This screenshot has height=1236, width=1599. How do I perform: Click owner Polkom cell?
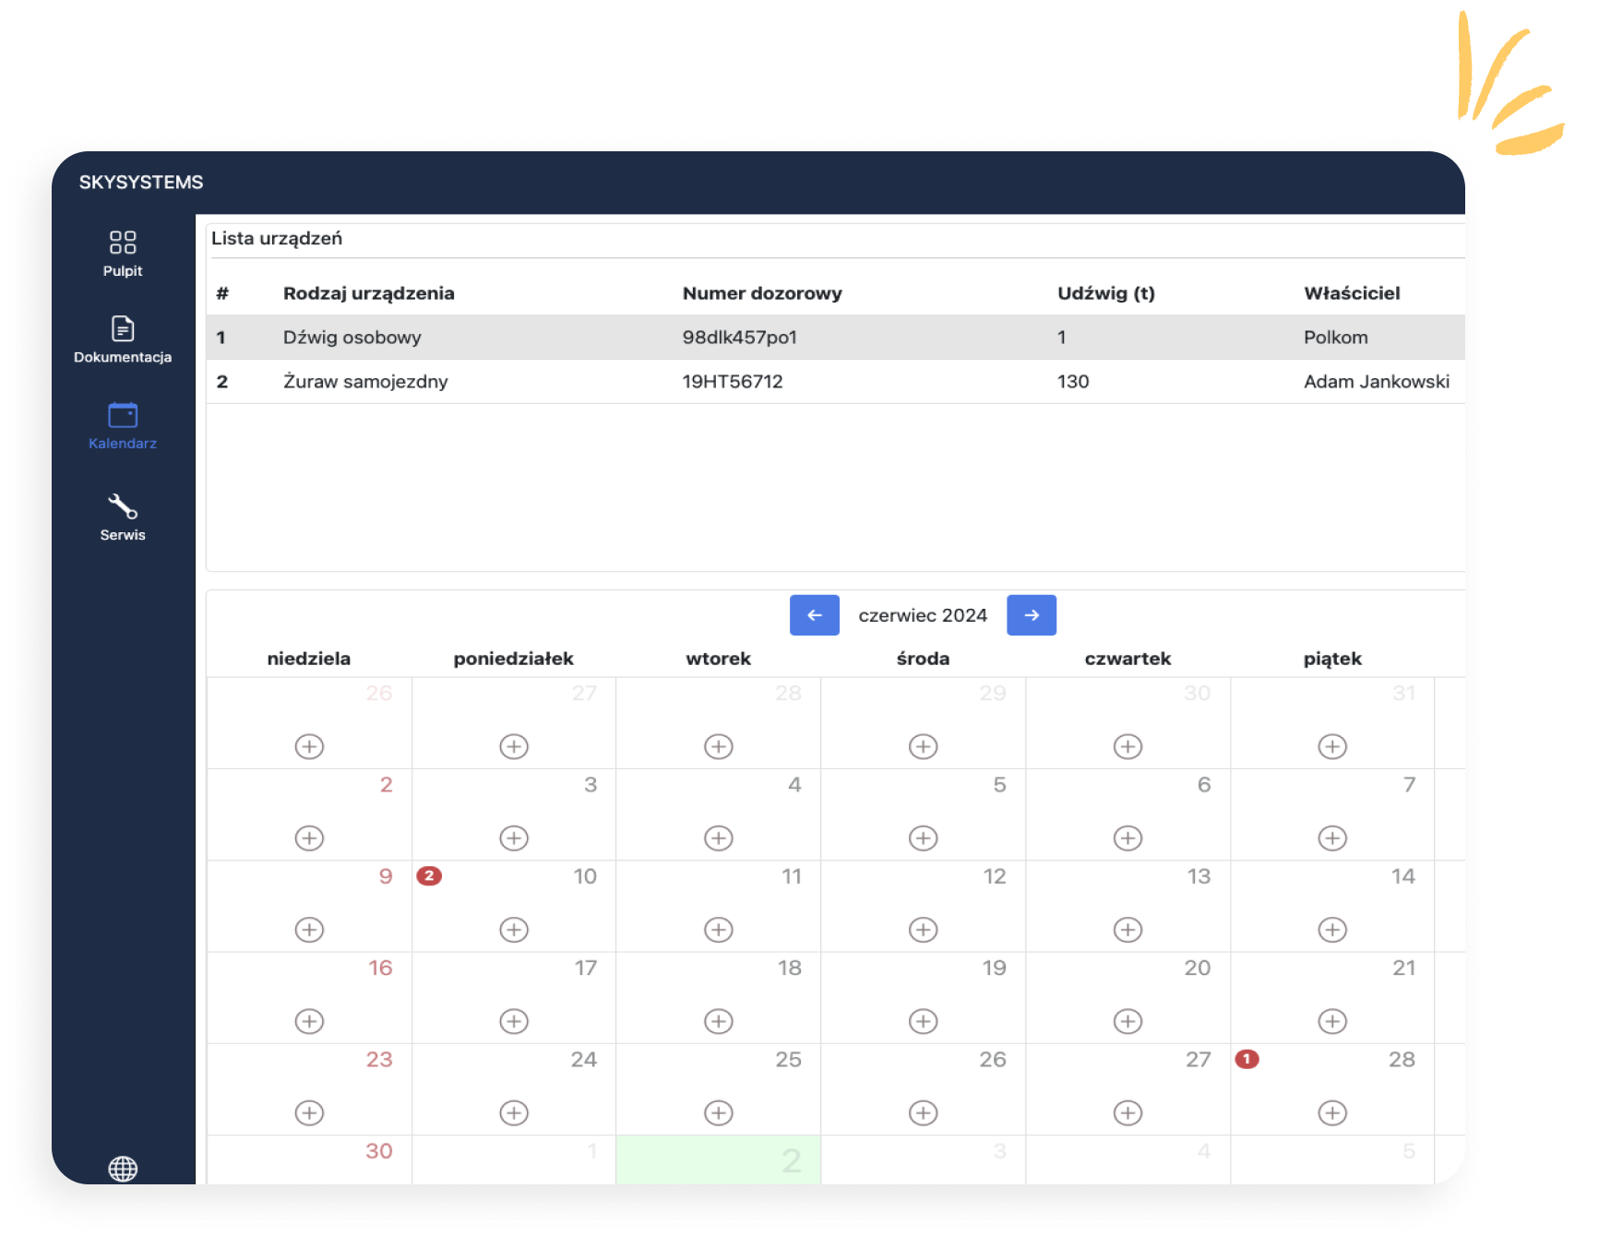pyautogui.click(x=1335, y=338)
